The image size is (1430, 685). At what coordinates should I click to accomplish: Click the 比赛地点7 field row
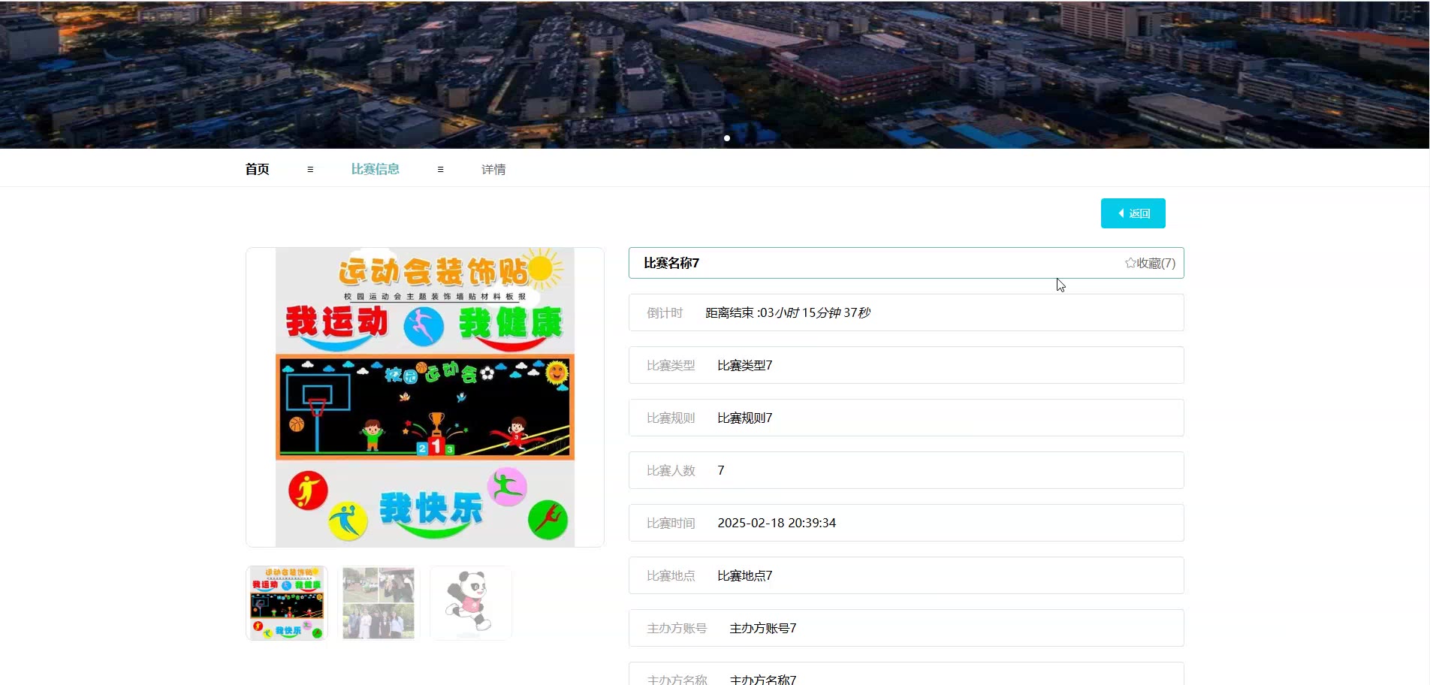click(x=906, y=575)
